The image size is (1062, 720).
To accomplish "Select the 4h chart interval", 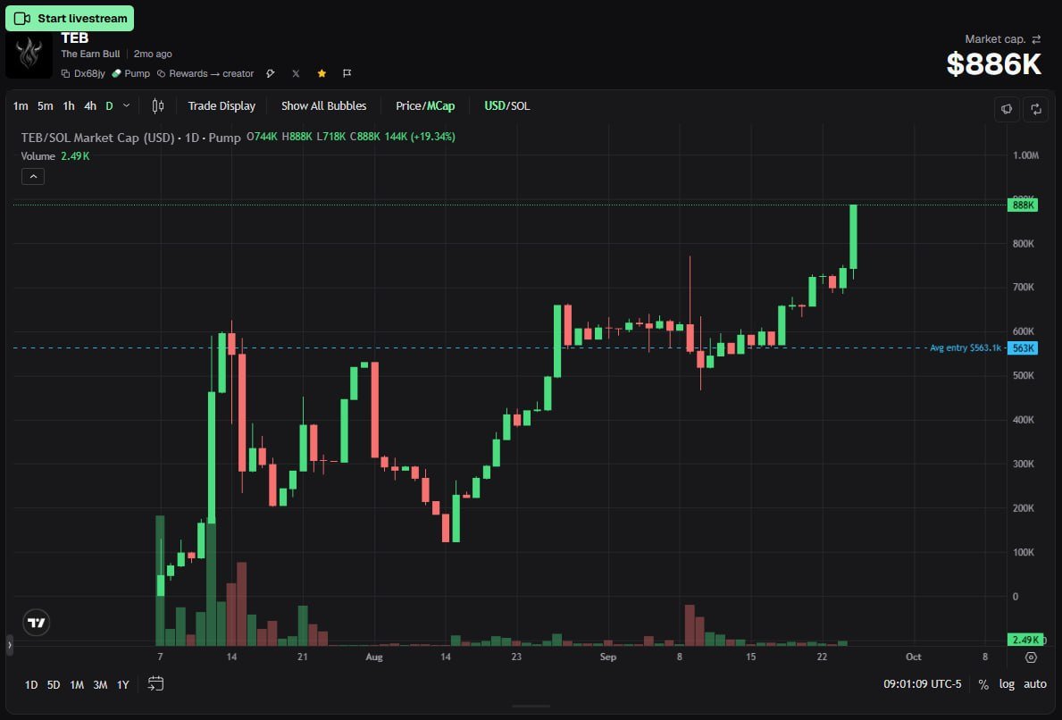I will (x=90, y=105).
